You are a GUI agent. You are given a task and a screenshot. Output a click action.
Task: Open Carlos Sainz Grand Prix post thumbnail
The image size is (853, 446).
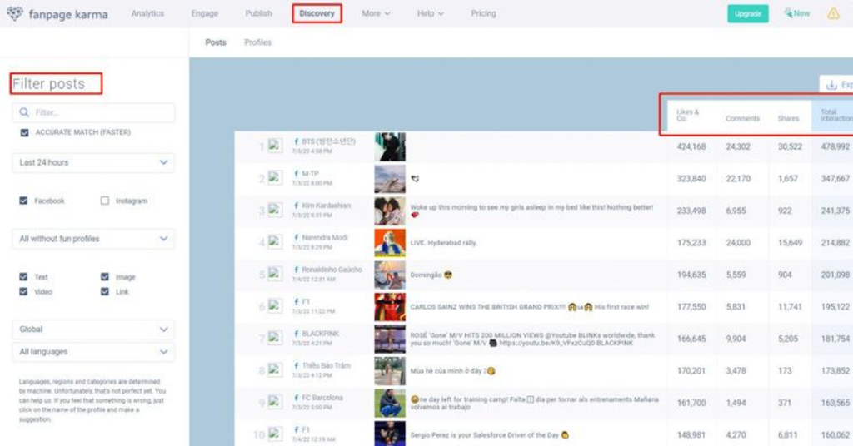(x=390, y=307)
